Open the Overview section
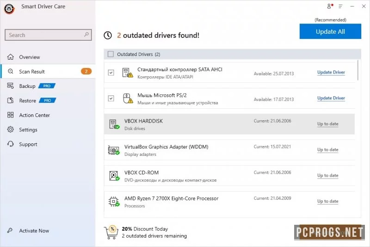This screenshot has width=370, height=247. (48, 57)
